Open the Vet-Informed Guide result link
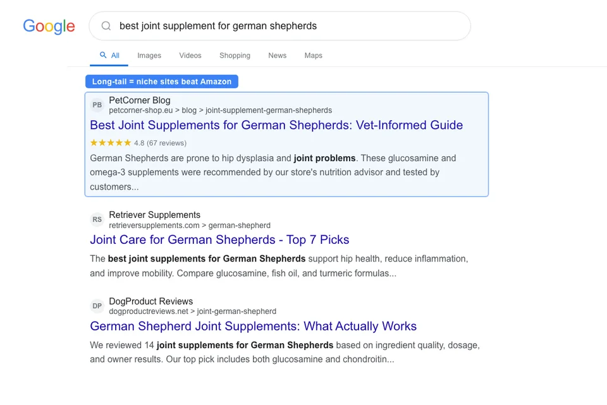The height and width of the screenshot is (405, 607). [x=276, y=125]
